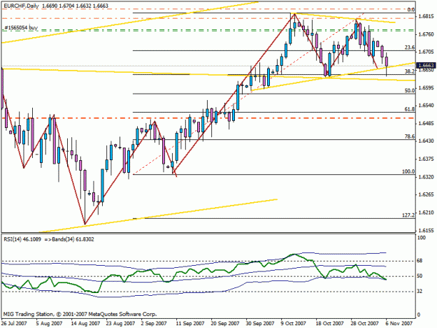Select the green dash-dot buy order line
Screen dimensions: 437x328
point(209,30)
